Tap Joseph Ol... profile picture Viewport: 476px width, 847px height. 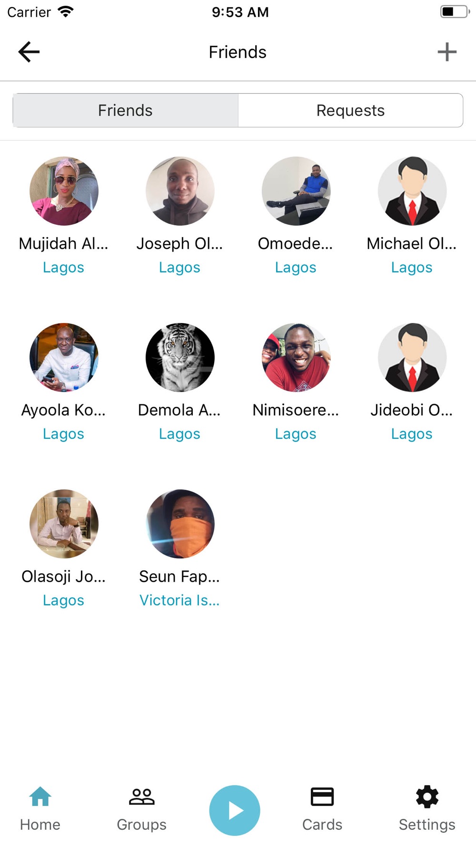[180, 191]
